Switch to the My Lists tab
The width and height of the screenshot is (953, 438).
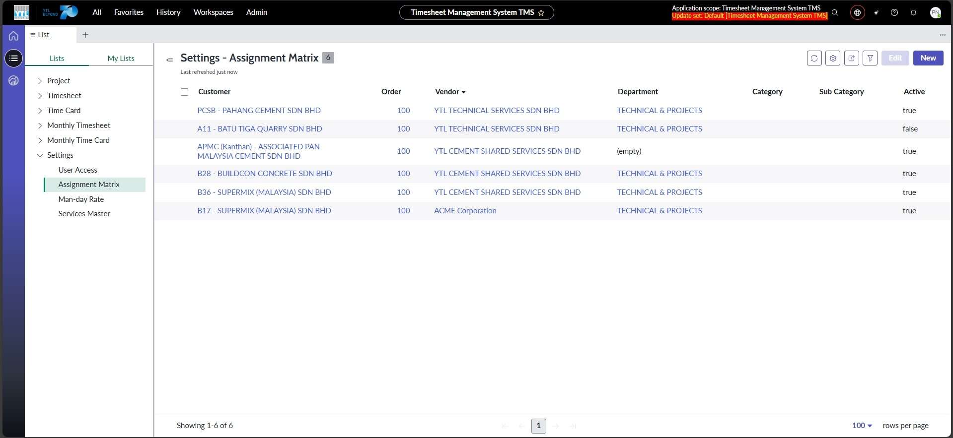tap(121, 58)
